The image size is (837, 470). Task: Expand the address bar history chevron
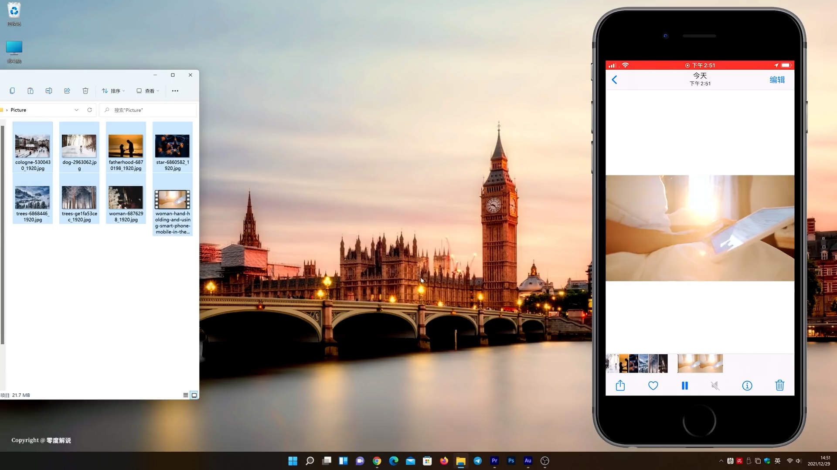pyautogui.click(x=76, y=110)
